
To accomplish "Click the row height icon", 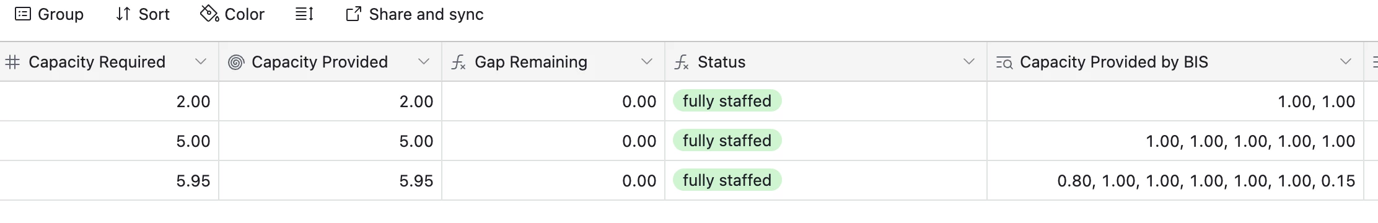I will 304,14.
